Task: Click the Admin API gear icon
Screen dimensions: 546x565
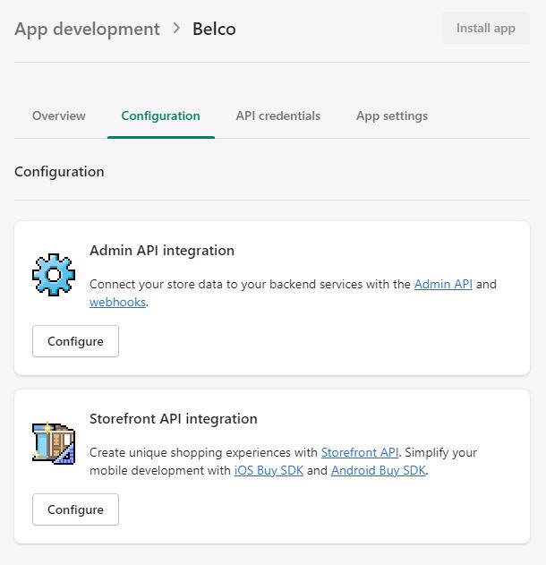Action: click(x=54, y=275)
